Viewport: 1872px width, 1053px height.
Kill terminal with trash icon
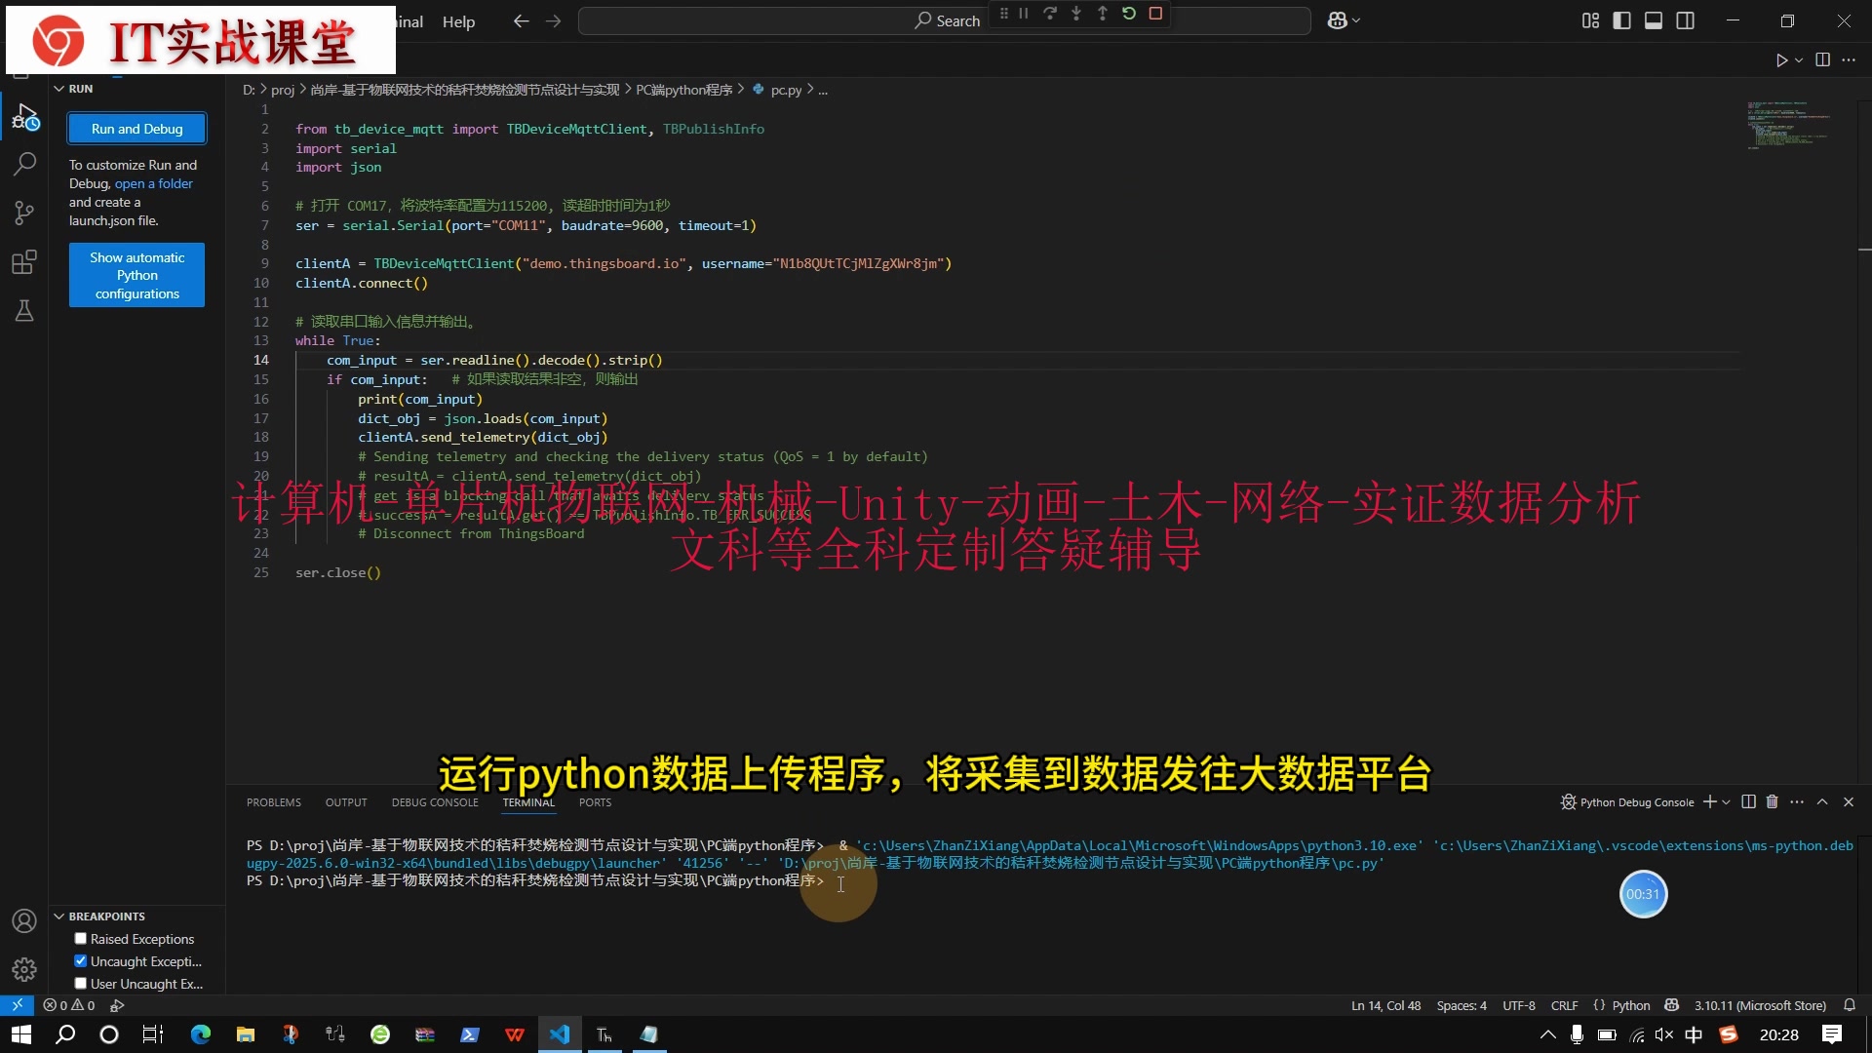coord(1773,801)
